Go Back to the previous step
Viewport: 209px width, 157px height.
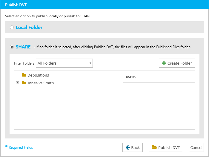point(133,147)
